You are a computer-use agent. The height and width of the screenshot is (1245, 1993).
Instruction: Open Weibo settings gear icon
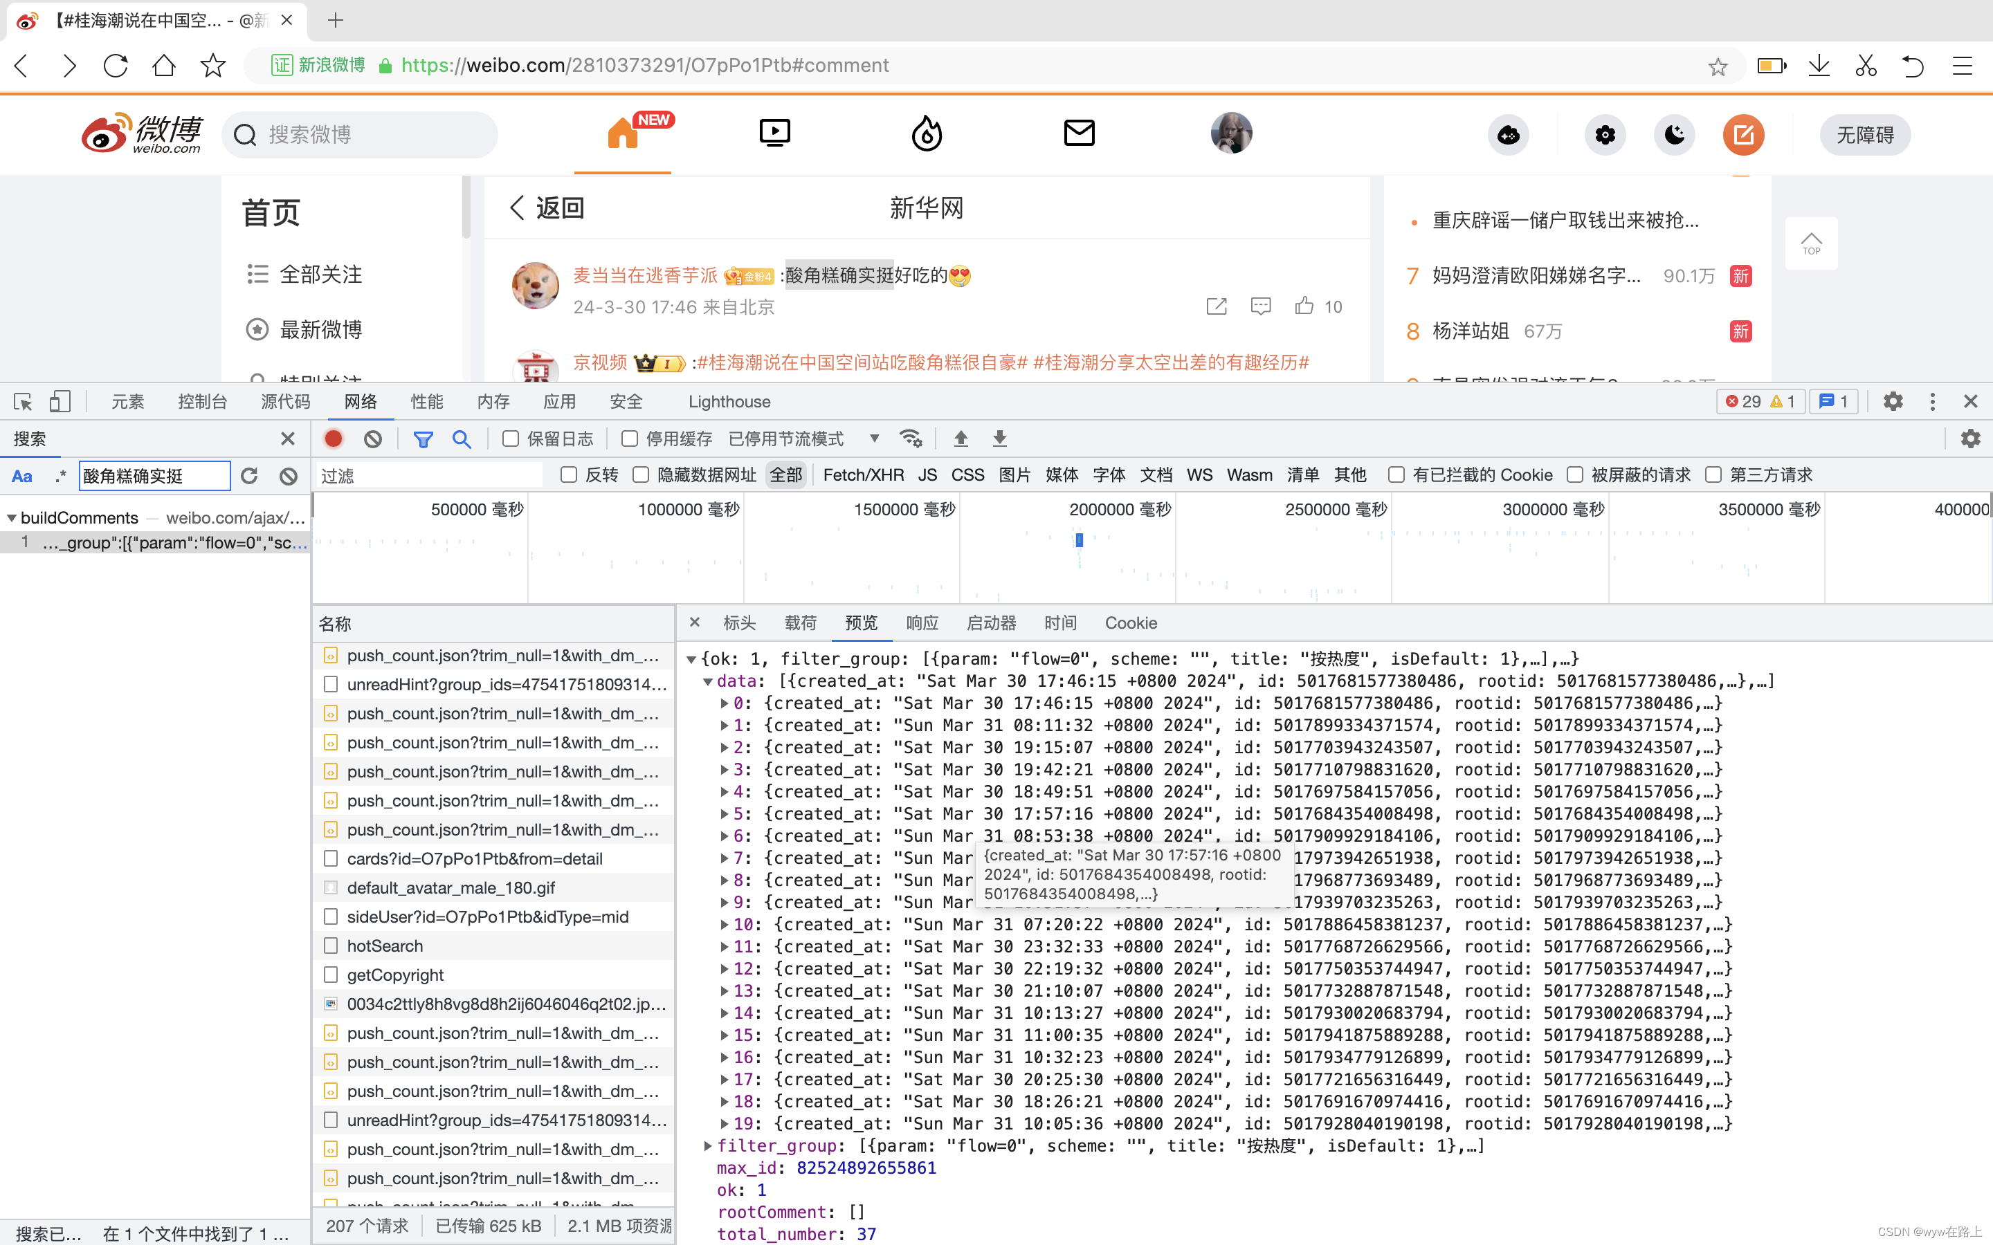click(1605, 135)
